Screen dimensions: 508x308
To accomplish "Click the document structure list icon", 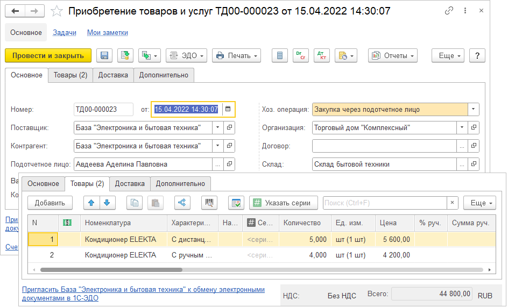I will pos(279,55).
